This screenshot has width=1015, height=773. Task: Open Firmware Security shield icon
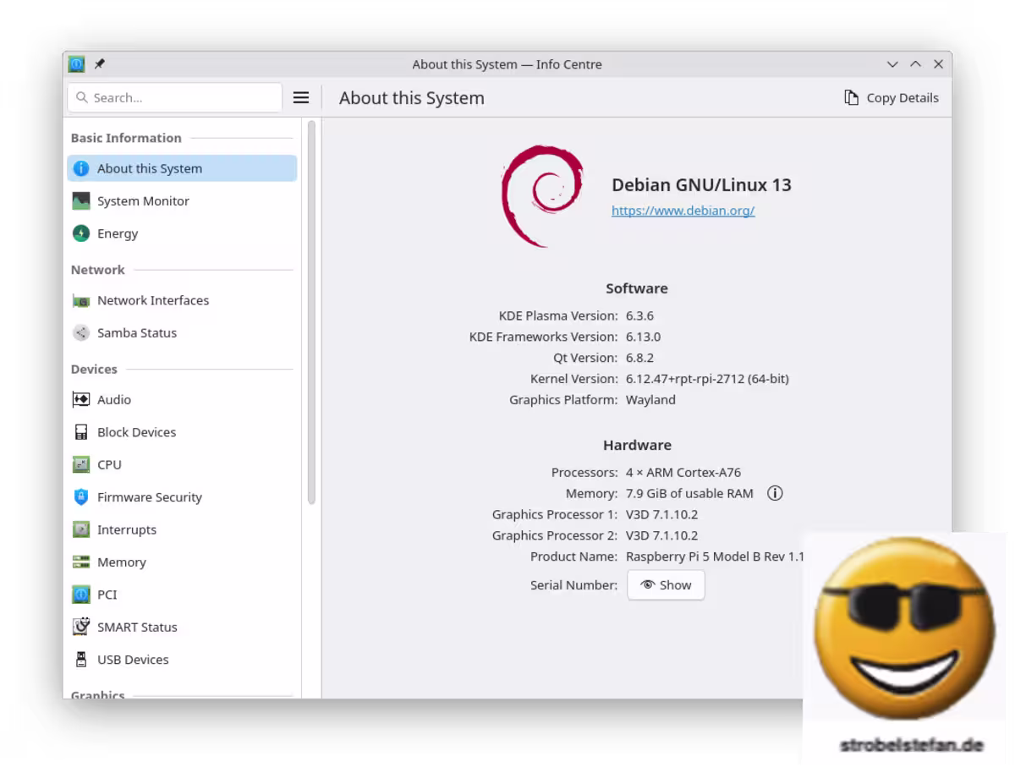[x=81, y=497]
